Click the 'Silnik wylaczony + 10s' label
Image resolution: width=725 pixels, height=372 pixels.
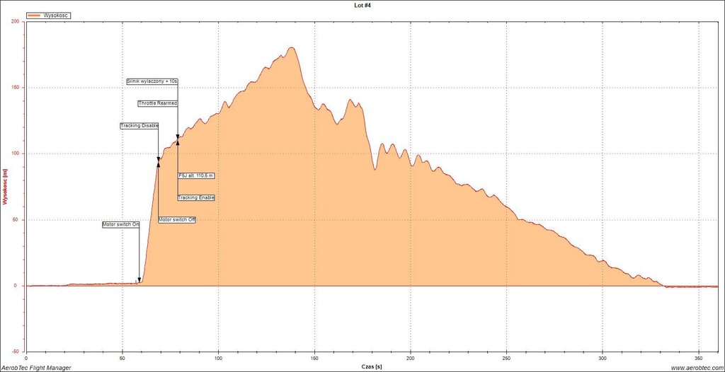[152, 81]
